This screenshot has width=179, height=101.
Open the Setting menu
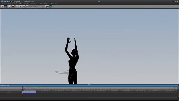point(51,4)
